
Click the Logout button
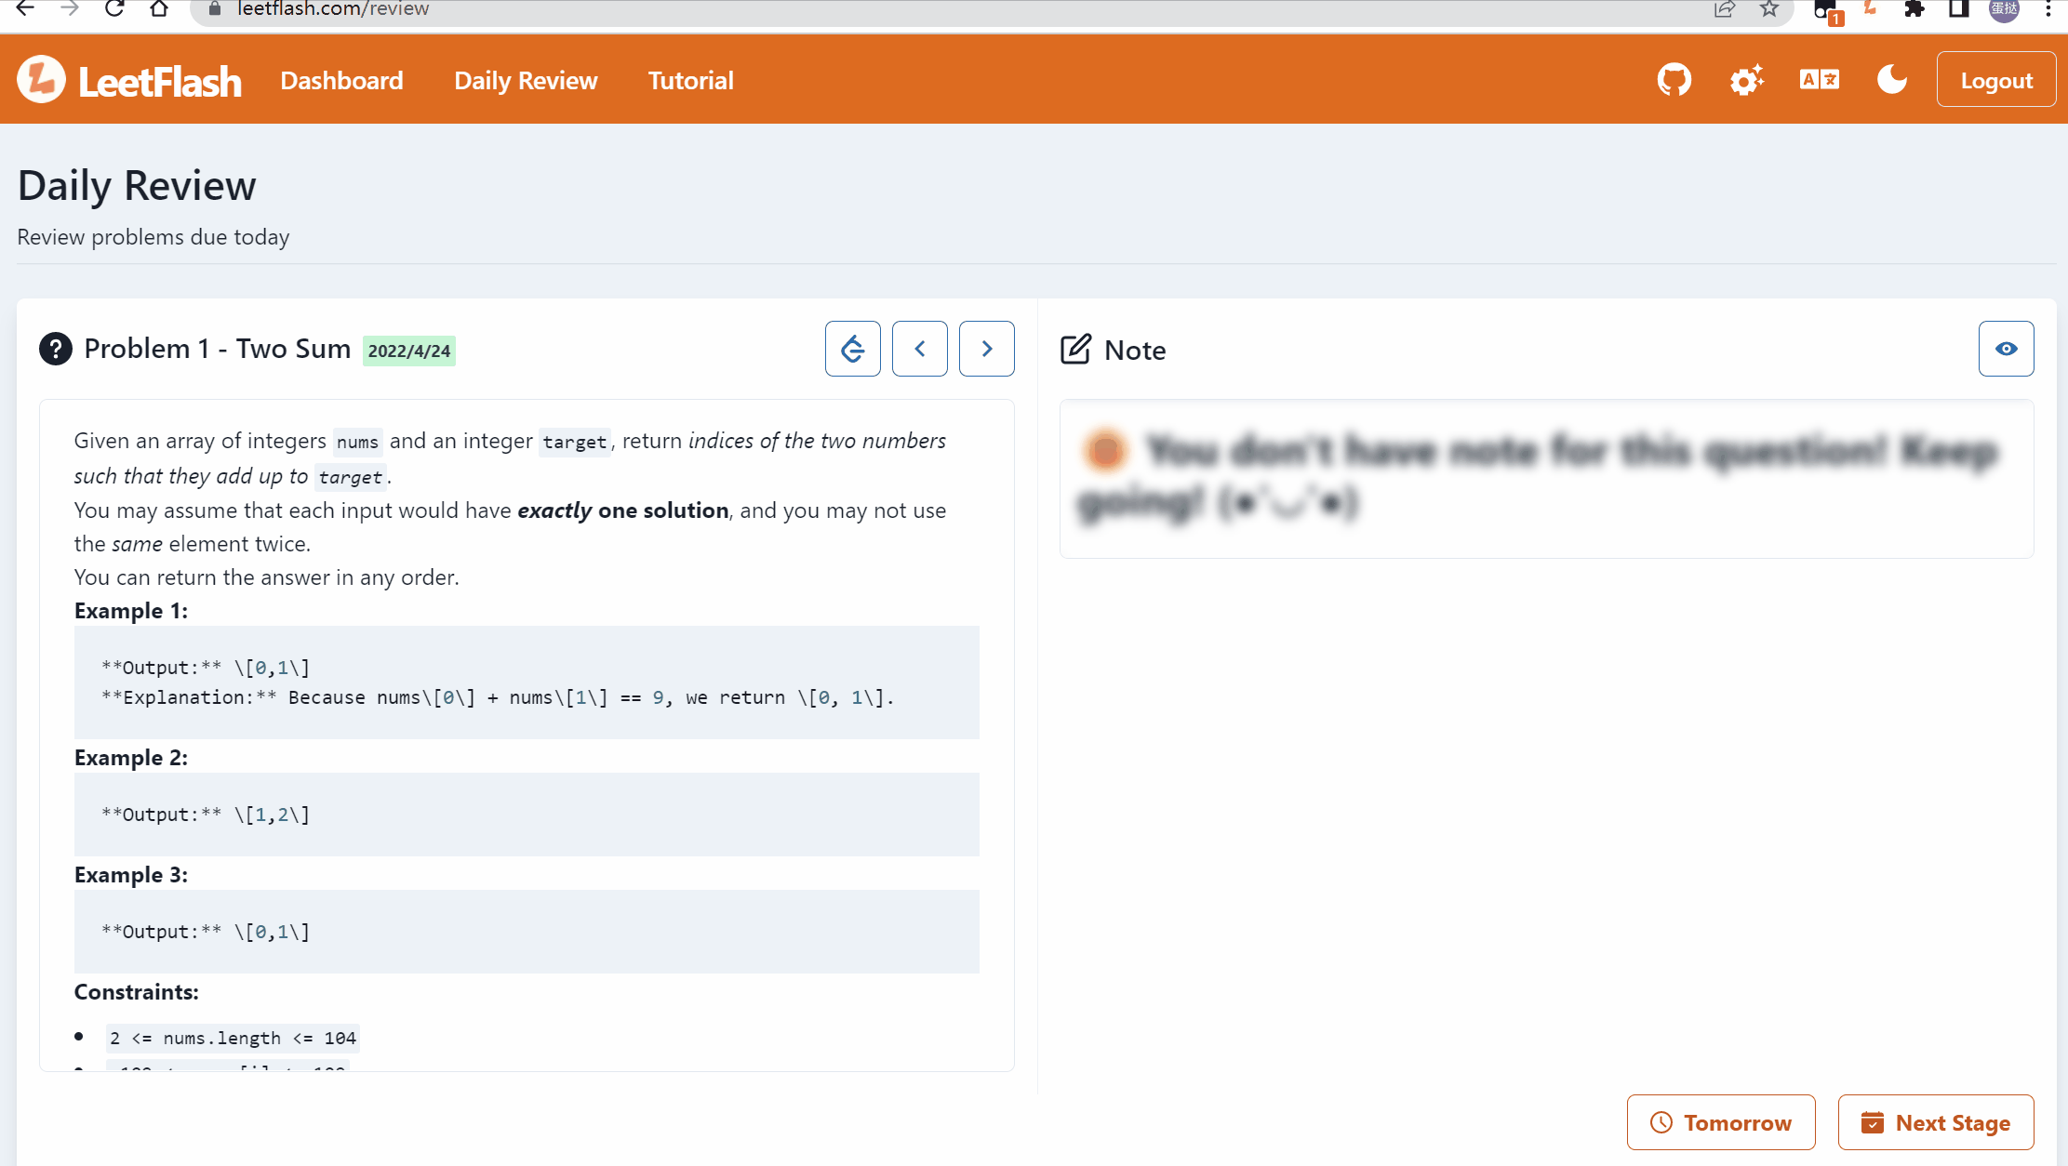(1995, 80)
